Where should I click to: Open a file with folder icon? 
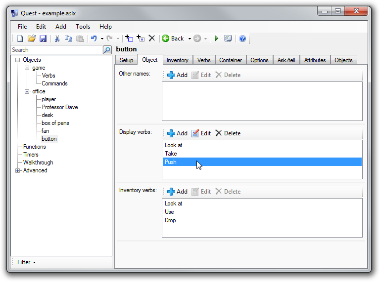[32, 39]
